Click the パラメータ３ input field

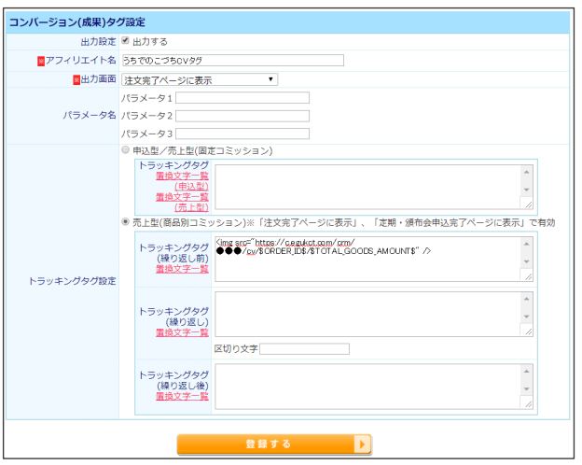(242, 134)
